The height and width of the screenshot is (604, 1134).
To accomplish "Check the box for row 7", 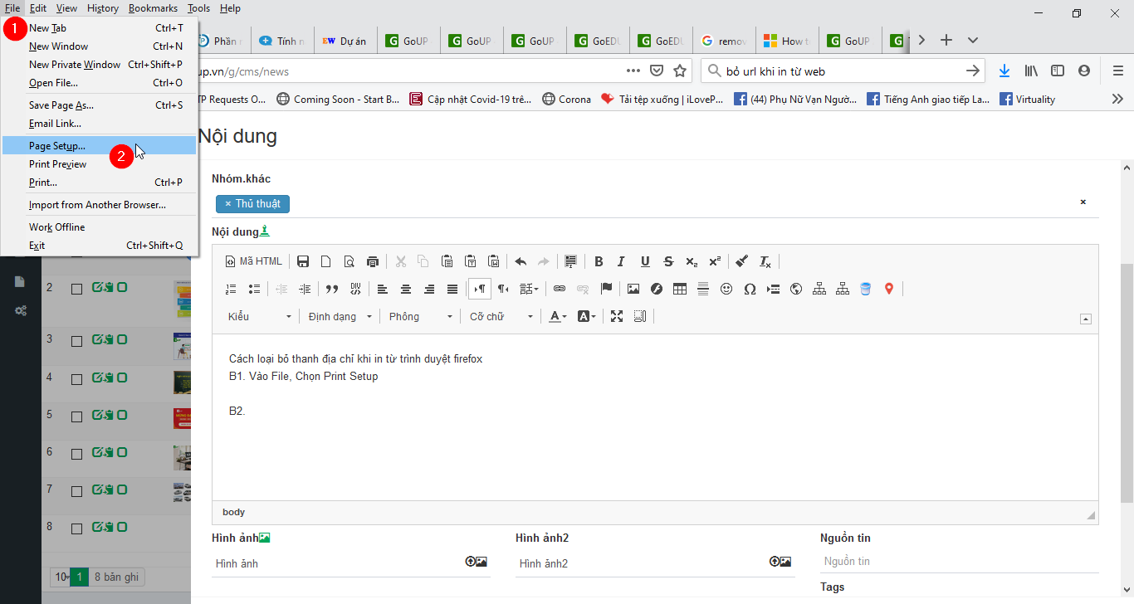I will [x=76, y=492].
